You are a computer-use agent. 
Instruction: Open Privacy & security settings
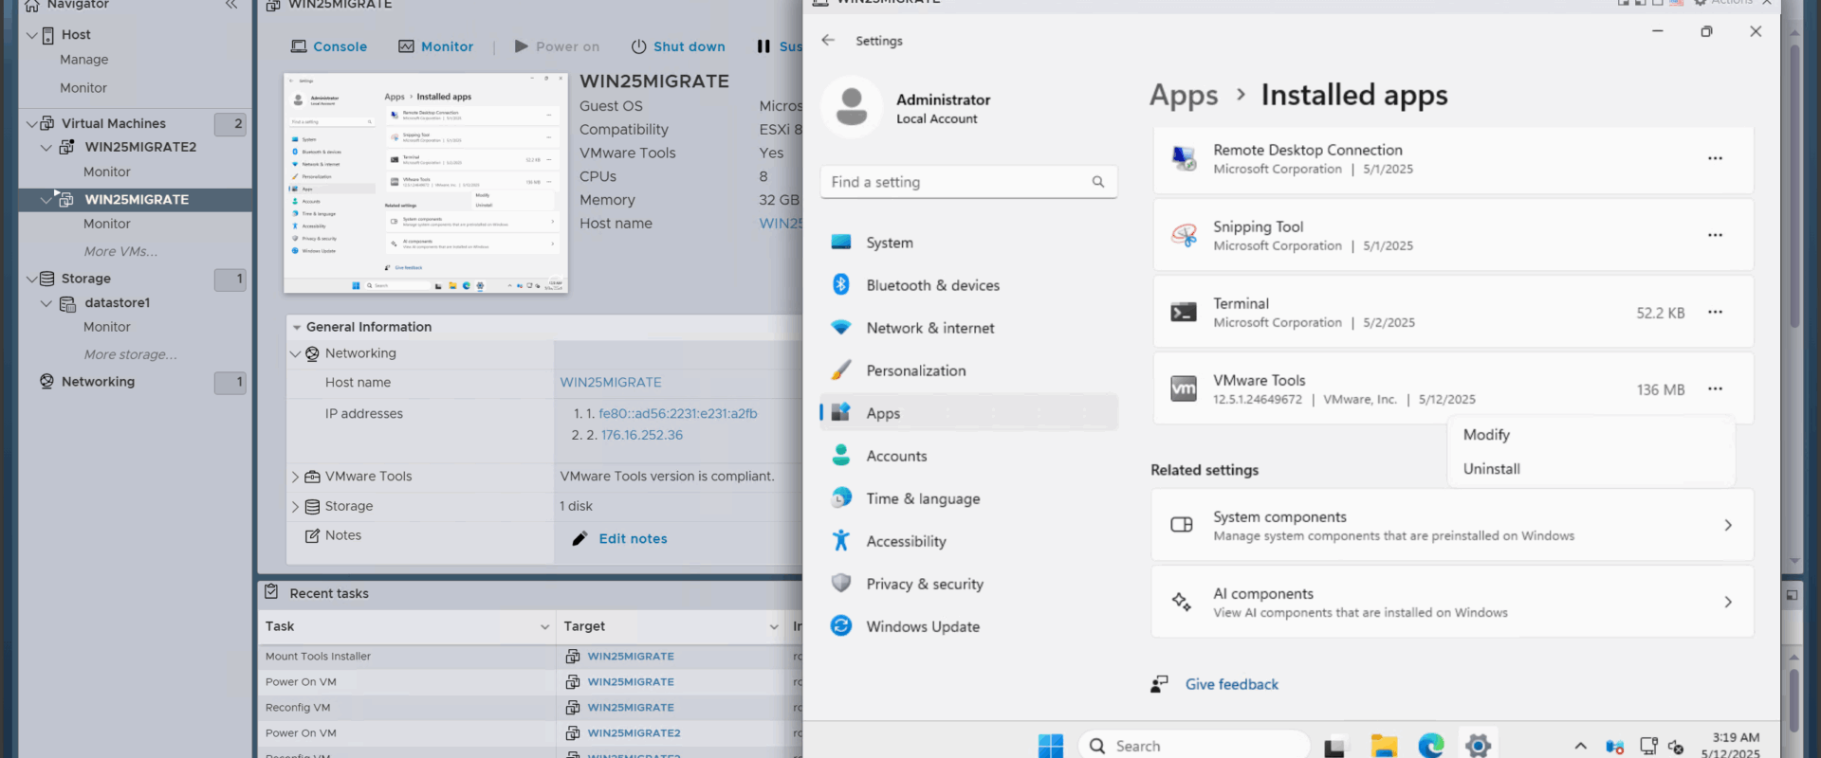tap(968, 584)
